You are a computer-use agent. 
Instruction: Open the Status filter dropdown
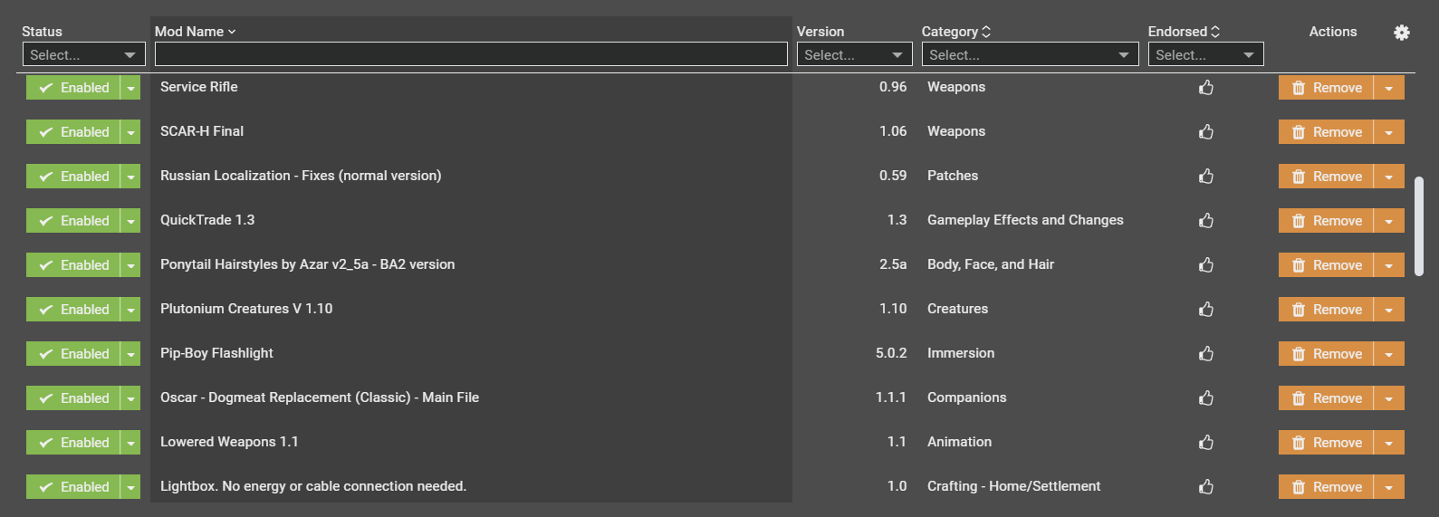point(83,55)
